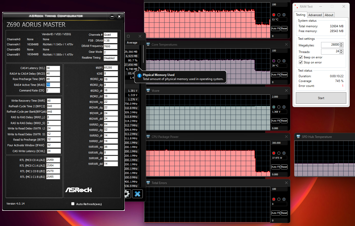Viewport: 355px width, 226px height.
Task: Open the red color swatch in CPU Package Power graph
Action: tap(274, 153)
